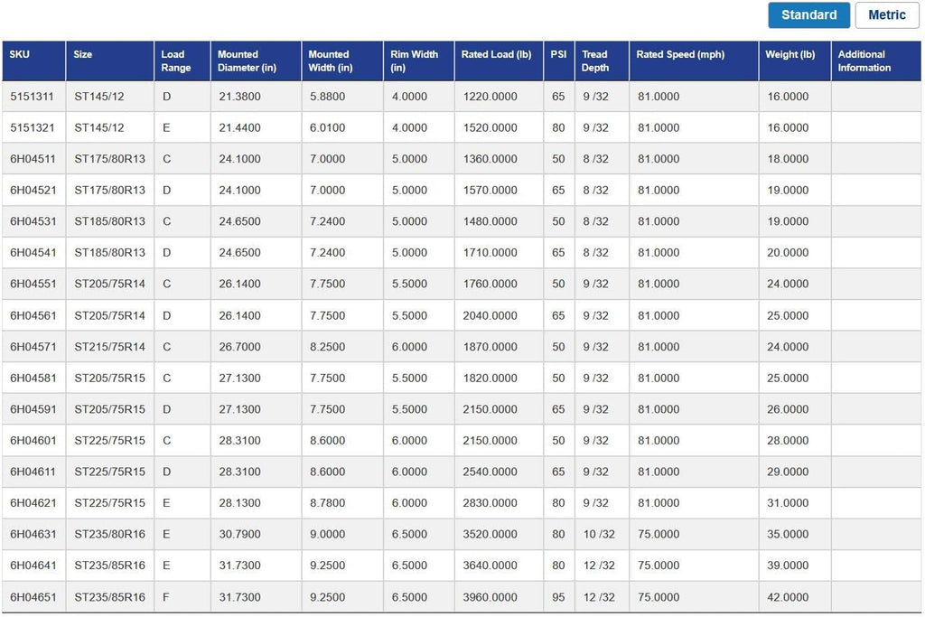Click weight 18.0000 cell

[x=795, y=159]
